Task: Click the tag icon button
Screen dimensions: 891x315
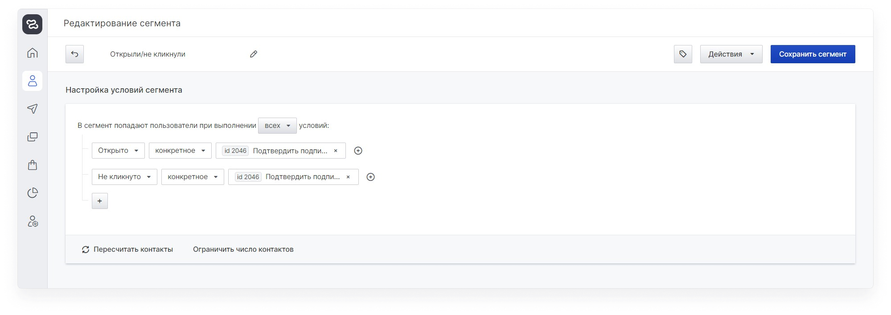Action: pyautogui.click(x=683, y=54)
